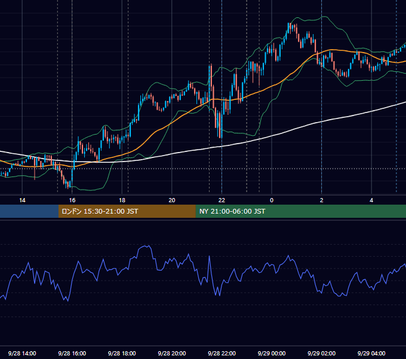Click the 9/28 22:00 timestamp label
The width and height of the screenshot is (406, 359).
pos(222,353)
